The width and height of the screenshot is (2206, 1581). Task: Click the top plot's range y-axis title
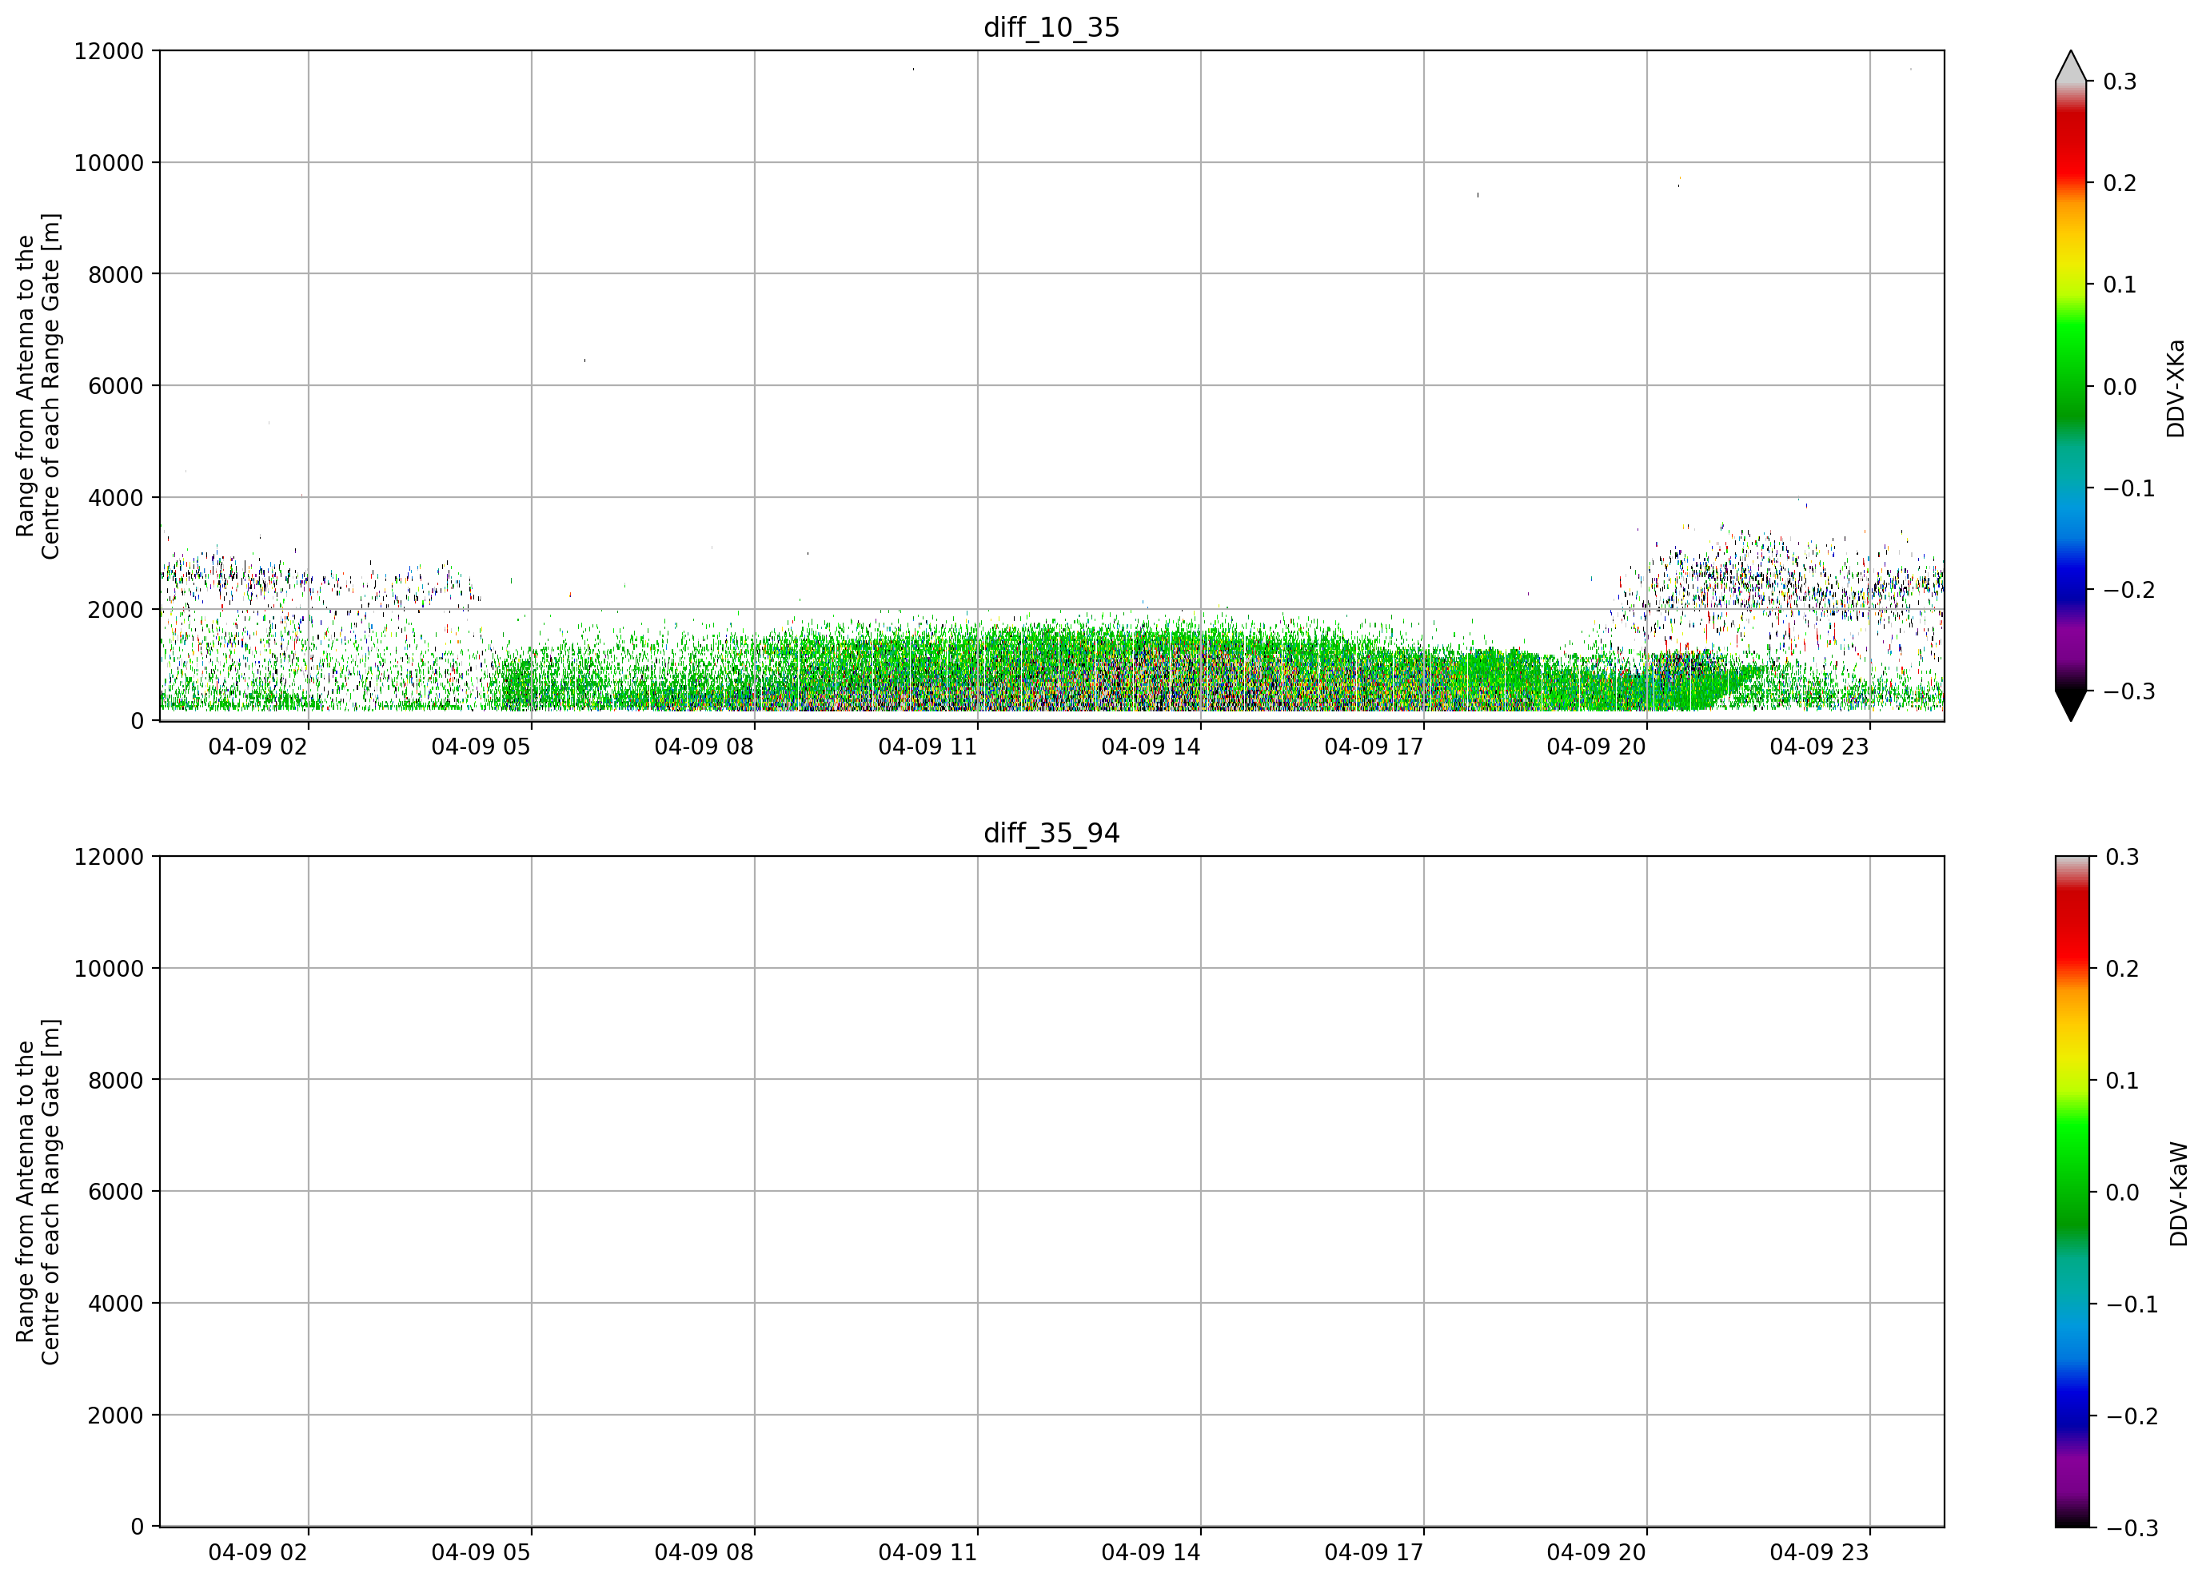pos(38,386)
